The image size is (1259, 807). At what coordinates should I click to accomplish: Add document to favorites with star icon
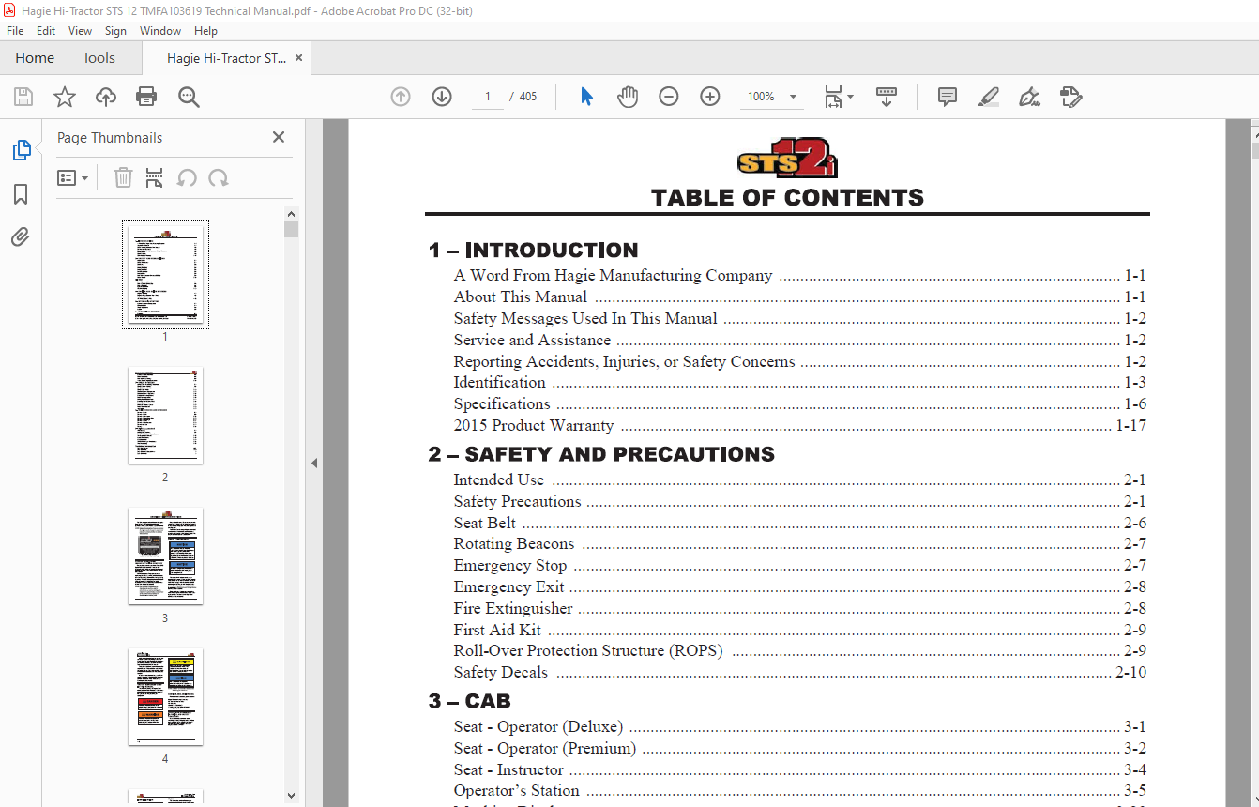pyautogui.click(x=65, y=97)
